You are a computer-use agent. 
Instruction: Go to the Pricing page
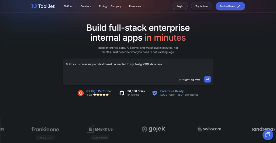103,6
